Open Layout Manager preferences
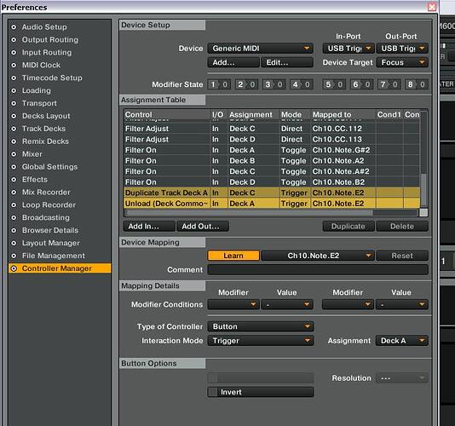This screenshot has height=426, width=455. (51, 243)
